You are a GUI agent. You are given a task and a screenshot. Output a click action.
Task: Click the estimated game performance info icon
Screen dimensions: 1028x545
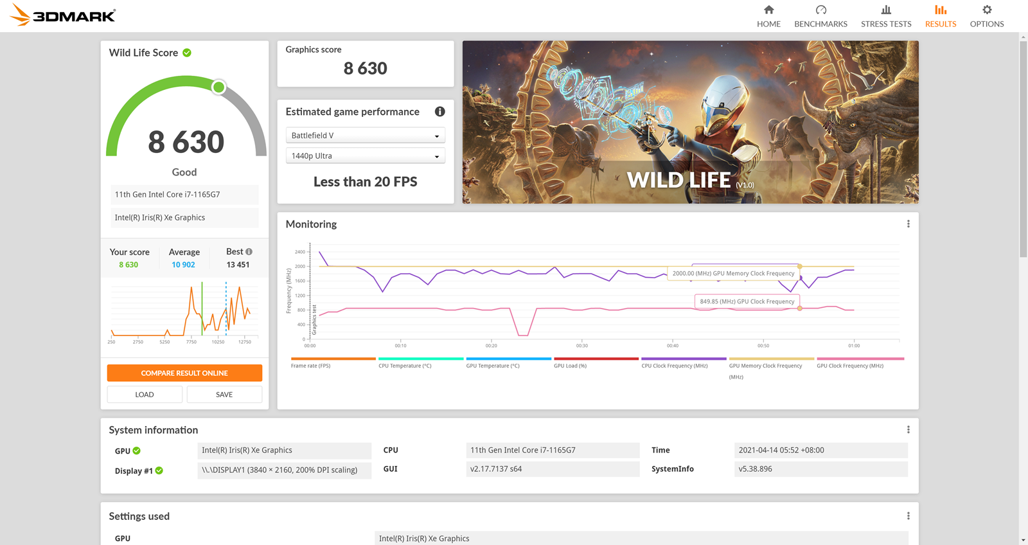tap(440, 112)
